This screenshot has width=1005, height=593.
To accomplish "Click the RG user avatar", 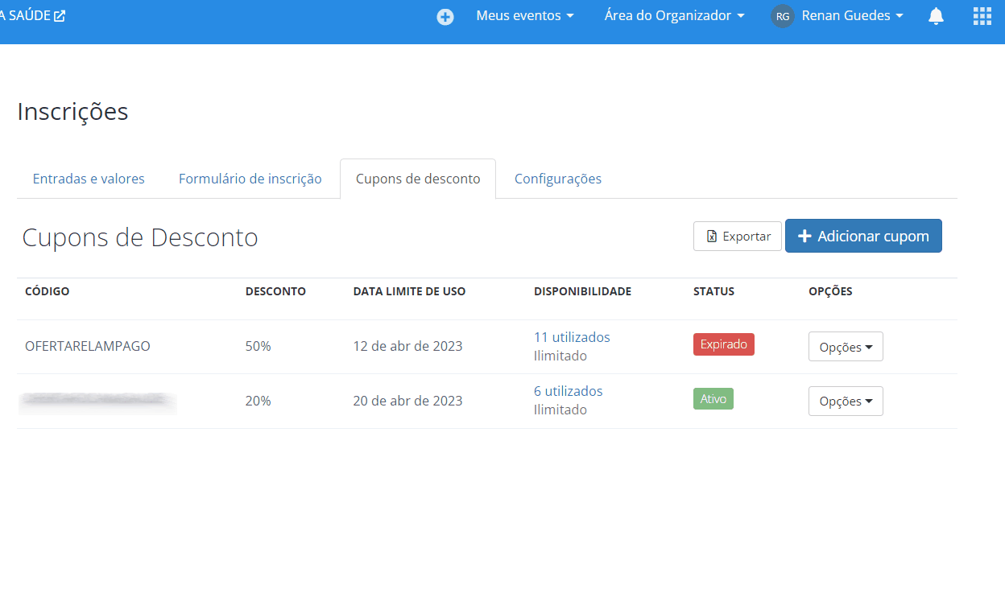I will (783, 16).
